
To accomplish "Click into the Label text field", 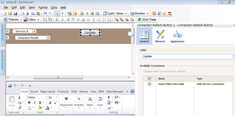I will [188, 56].
